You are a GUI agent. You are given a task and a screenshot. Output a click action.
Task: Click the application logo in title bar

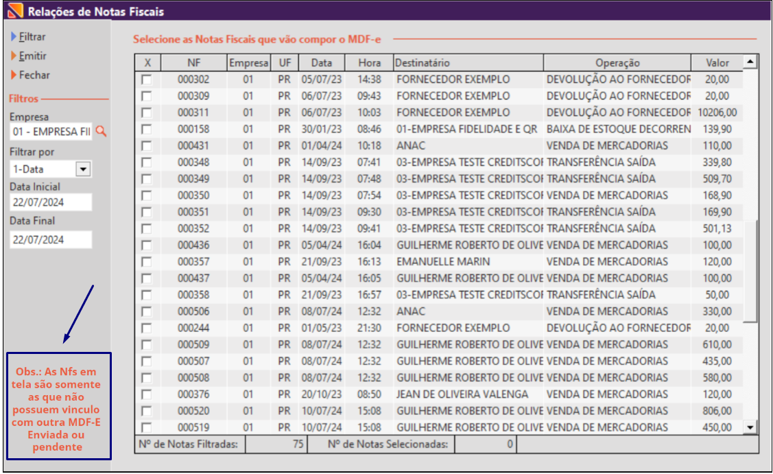point(15,11)
